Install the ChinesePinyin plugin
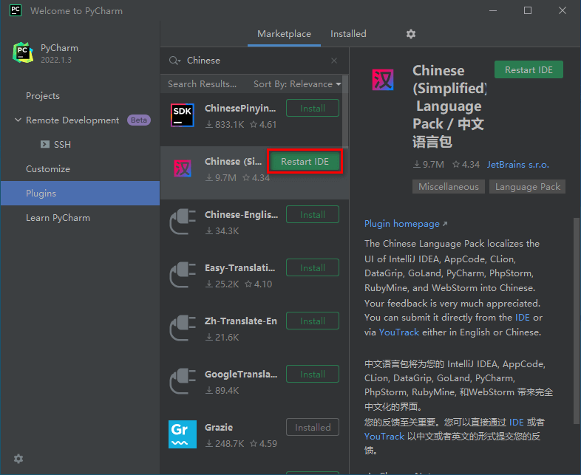Screen dimensions: 581x475 [313, 108]
